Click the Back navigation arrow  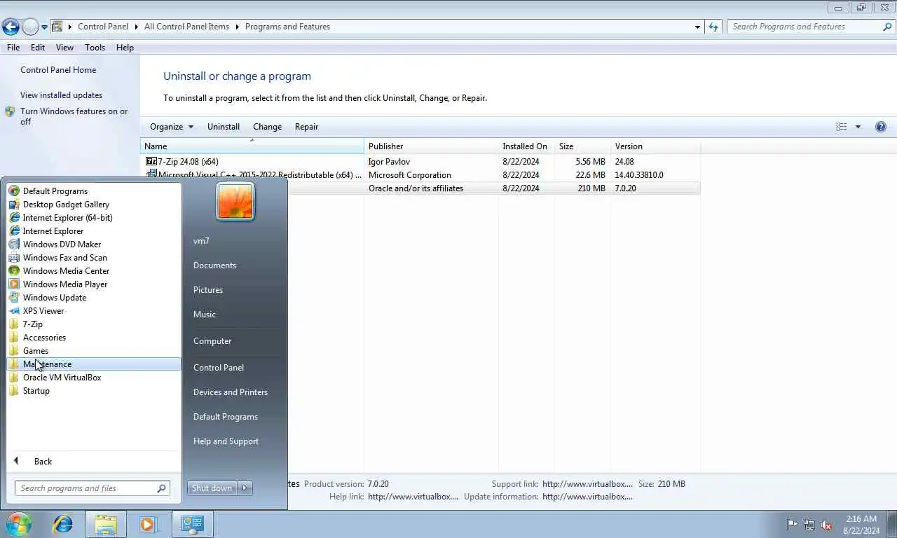[x=11, y=27]
